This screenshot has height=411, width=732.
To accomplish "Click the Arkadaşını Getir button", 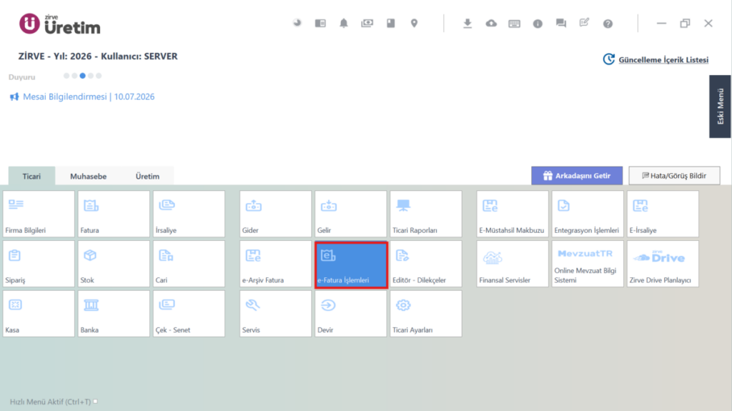I will [577, 176].
